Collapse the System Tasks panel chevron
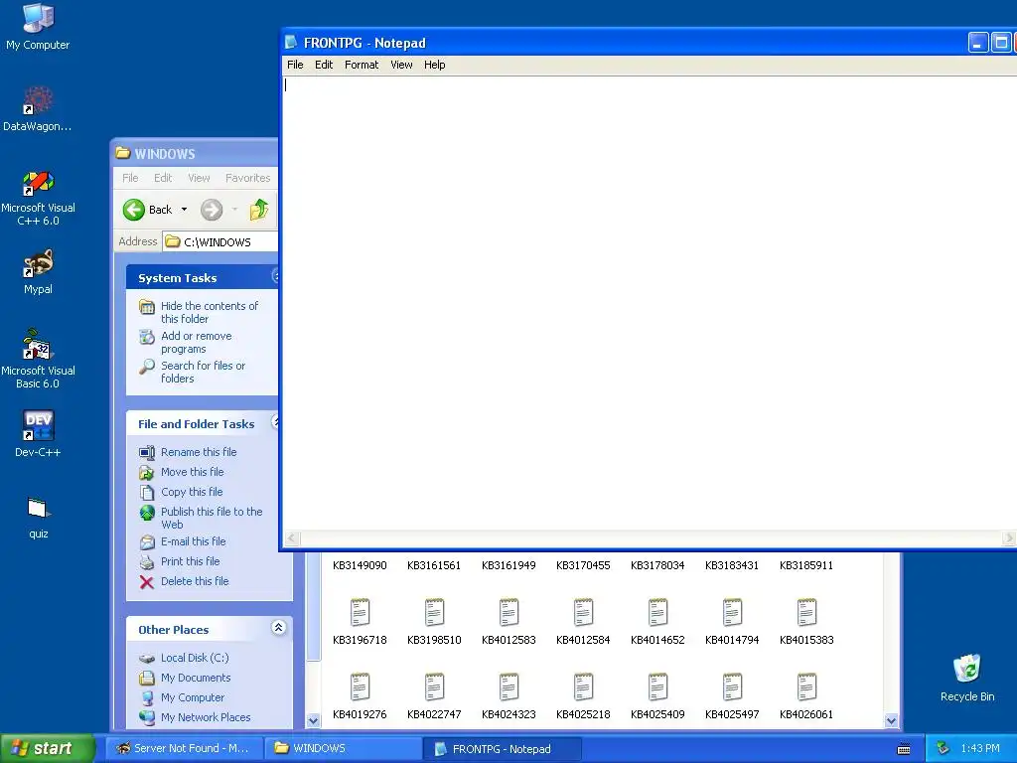The image size is (1017, 763). 275,276
